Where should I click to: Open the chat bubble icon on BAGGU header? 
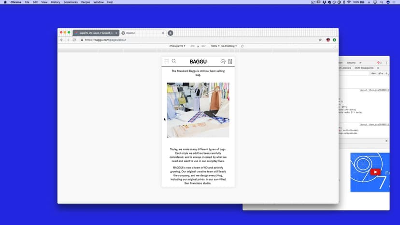click(x=223, y=62)
